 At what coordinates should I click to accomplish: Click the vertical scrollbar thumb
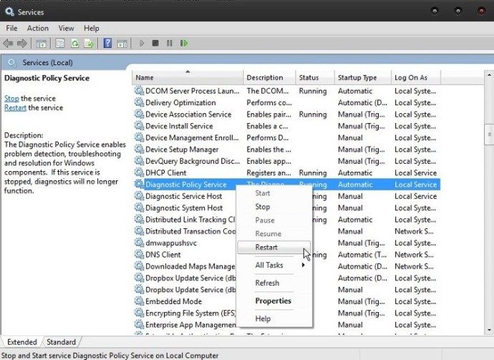click(489, 135)
